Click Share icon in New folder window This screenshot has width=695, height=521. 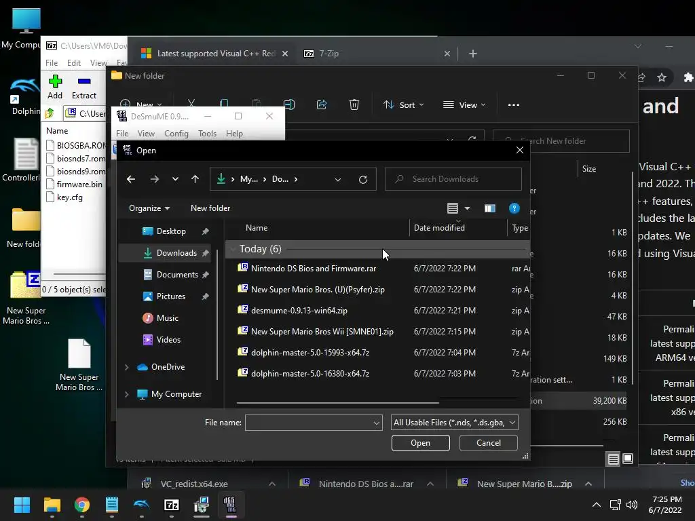321,105
